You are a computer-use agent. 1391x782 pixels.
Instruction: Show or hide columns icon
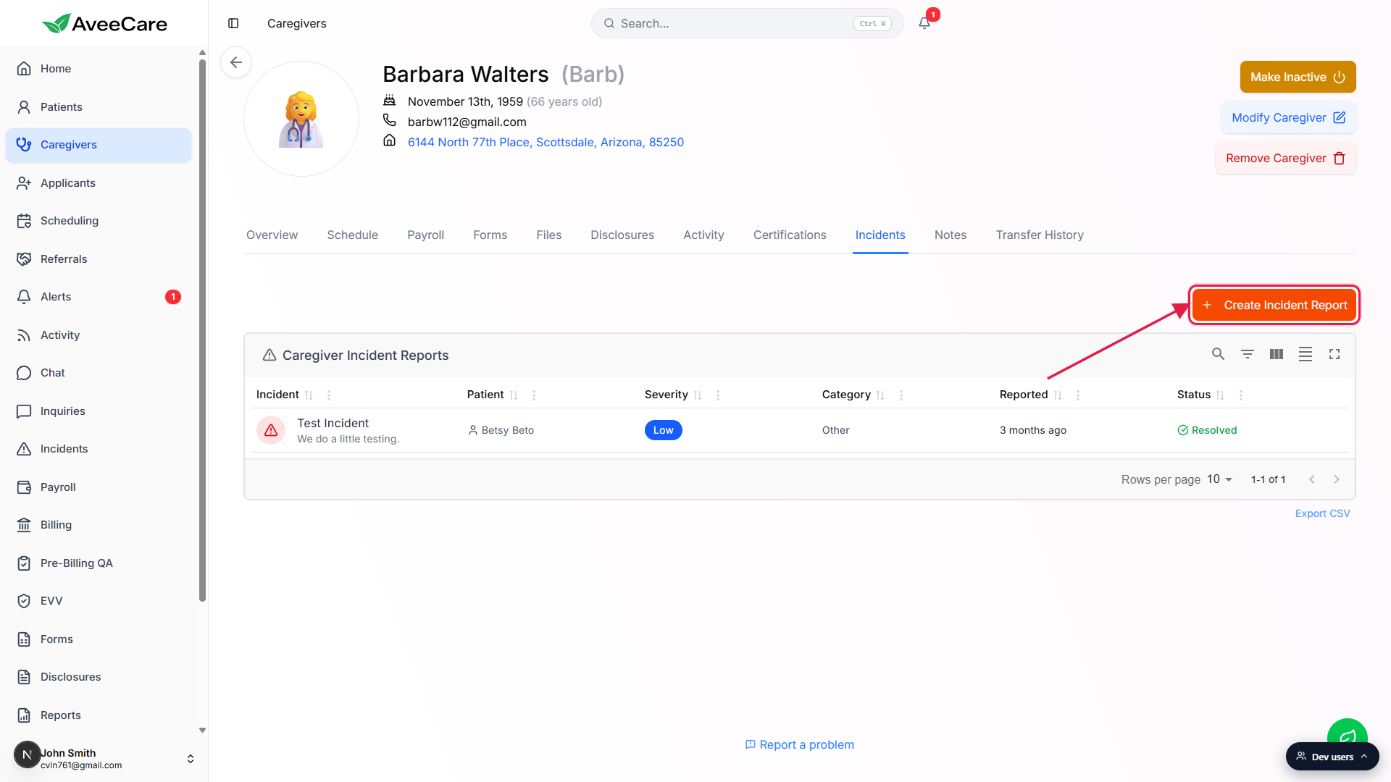click(1277, 354)
